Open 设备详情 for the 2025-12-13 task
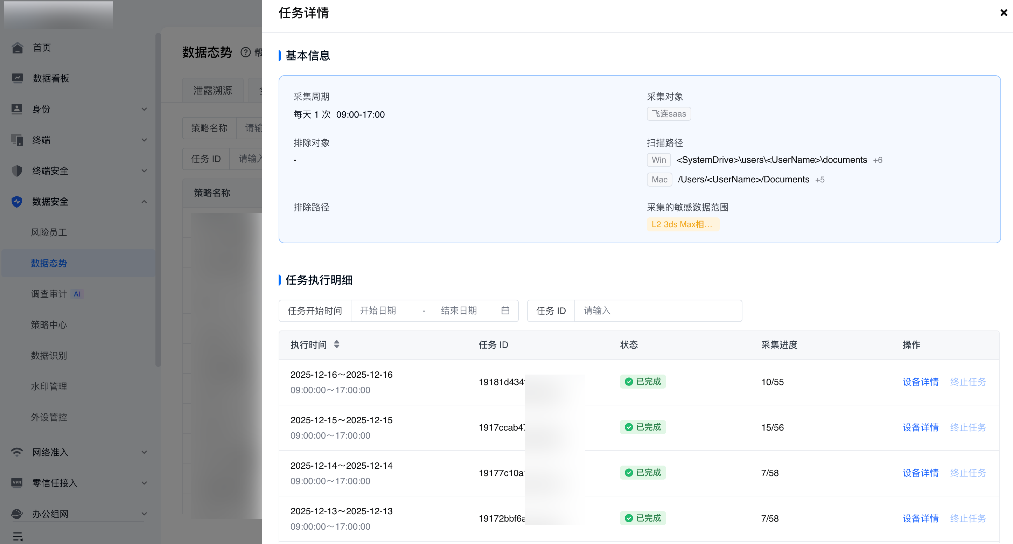 click(921, 519)
